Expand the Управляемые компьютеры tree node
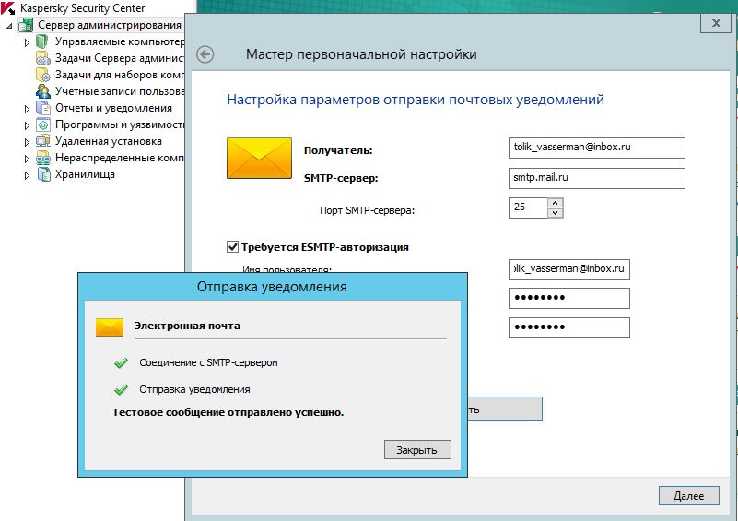This screenshot has width=738, height=521. 27,42
